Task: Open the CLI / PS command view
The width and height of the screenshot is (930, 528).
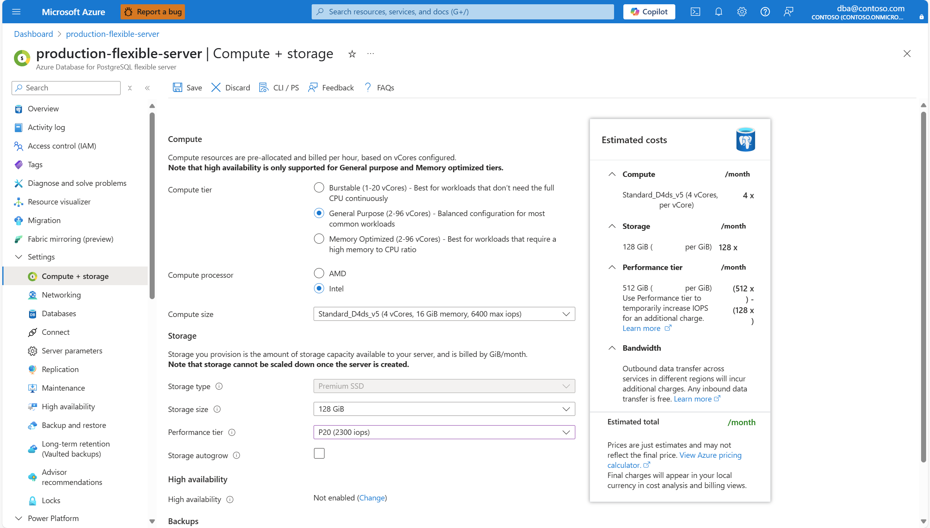Action: pos(279,88)
